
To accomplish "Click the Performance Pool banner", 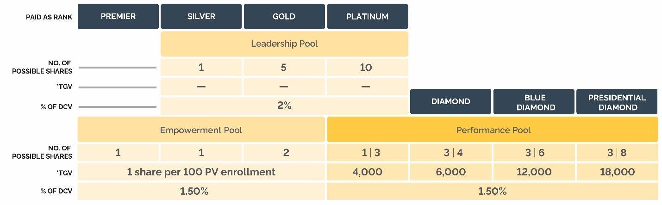I will (493, 130).
